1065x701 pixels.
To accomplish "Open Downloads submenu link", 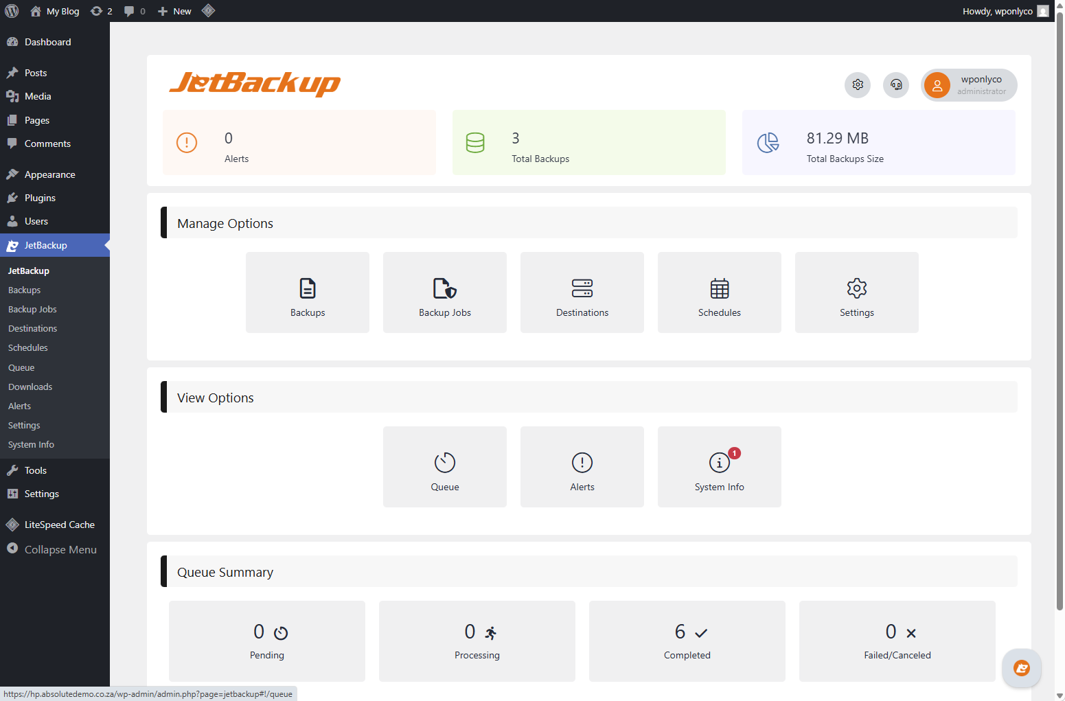I will 30,387.
